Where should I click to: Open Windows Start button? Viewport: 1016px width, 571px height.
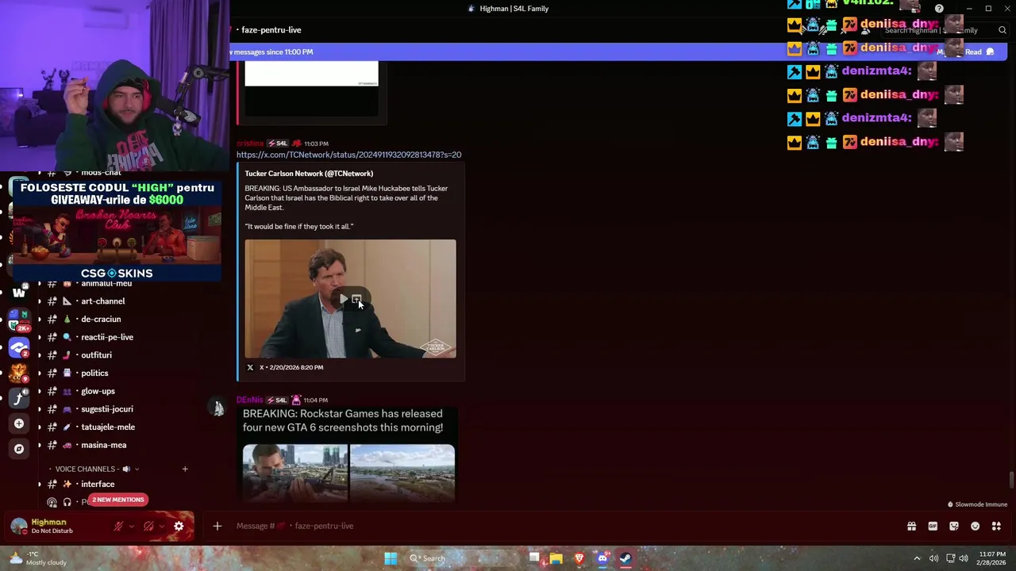tap(391, 558)
